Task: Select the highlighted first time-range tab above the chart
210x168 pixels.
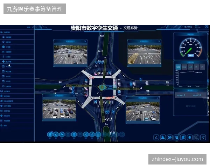Action: pos(178,67)
